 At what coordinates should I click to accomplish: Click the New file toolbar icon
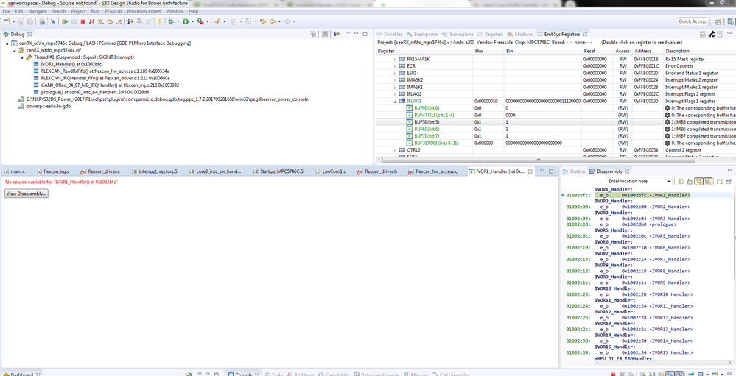tap(7, 21)
